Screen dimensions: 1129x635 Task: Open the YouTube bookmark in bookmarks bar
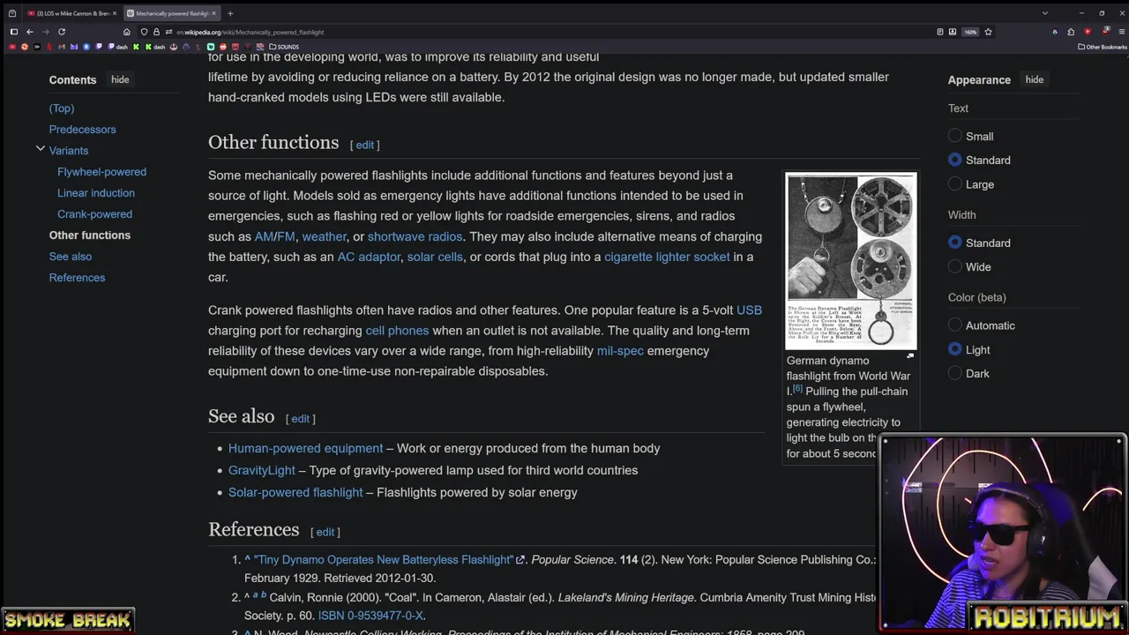[12, 47]
